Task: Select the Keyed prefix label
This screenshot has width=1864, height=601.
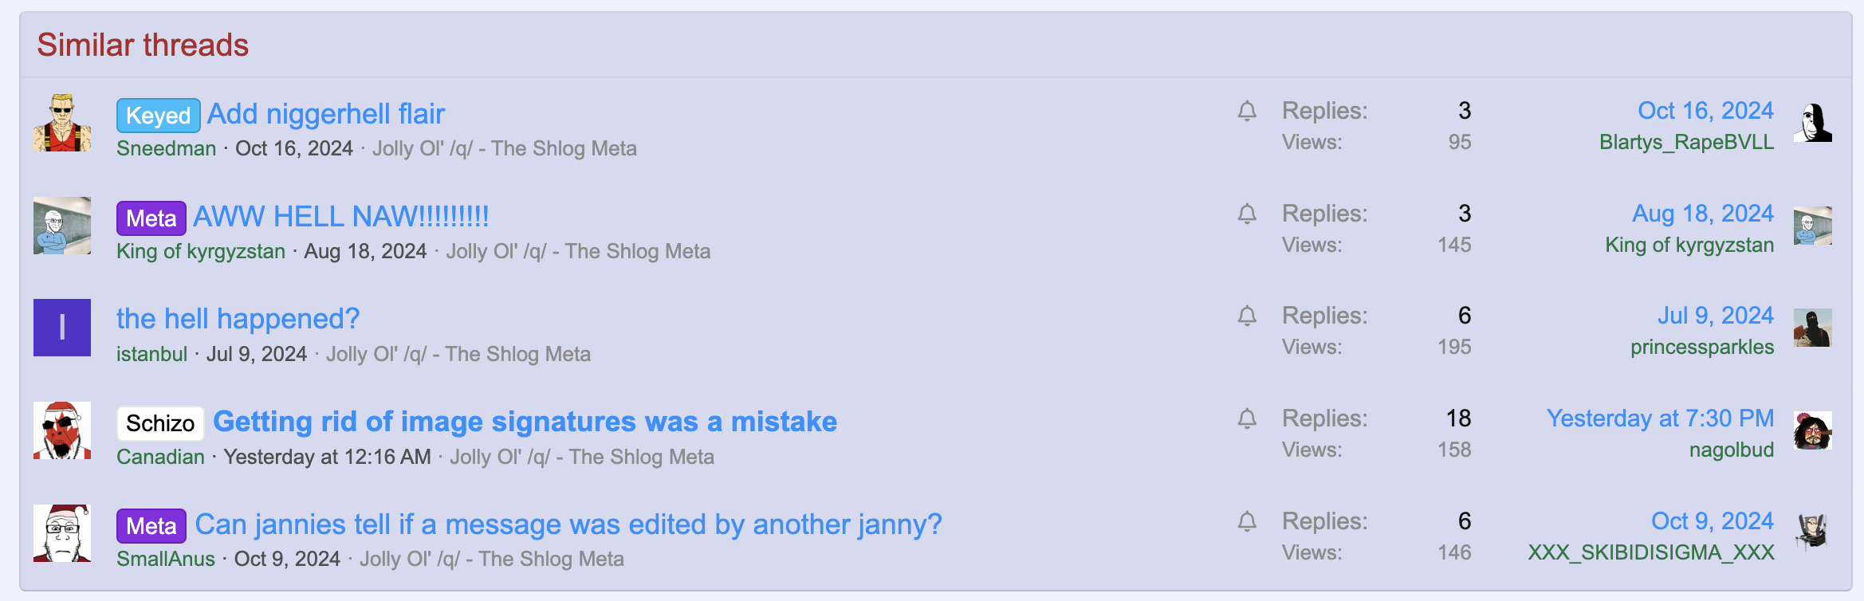Action: pyautogui.click(x=158, y=116)
